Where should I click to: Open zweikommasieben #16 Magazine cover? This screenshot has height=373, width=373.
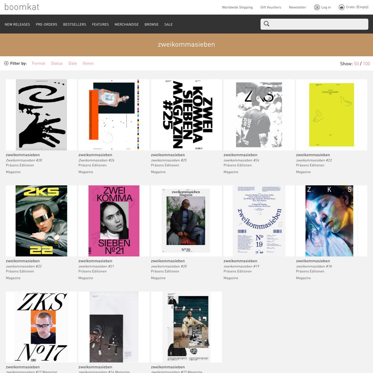[x=114, y=327]
